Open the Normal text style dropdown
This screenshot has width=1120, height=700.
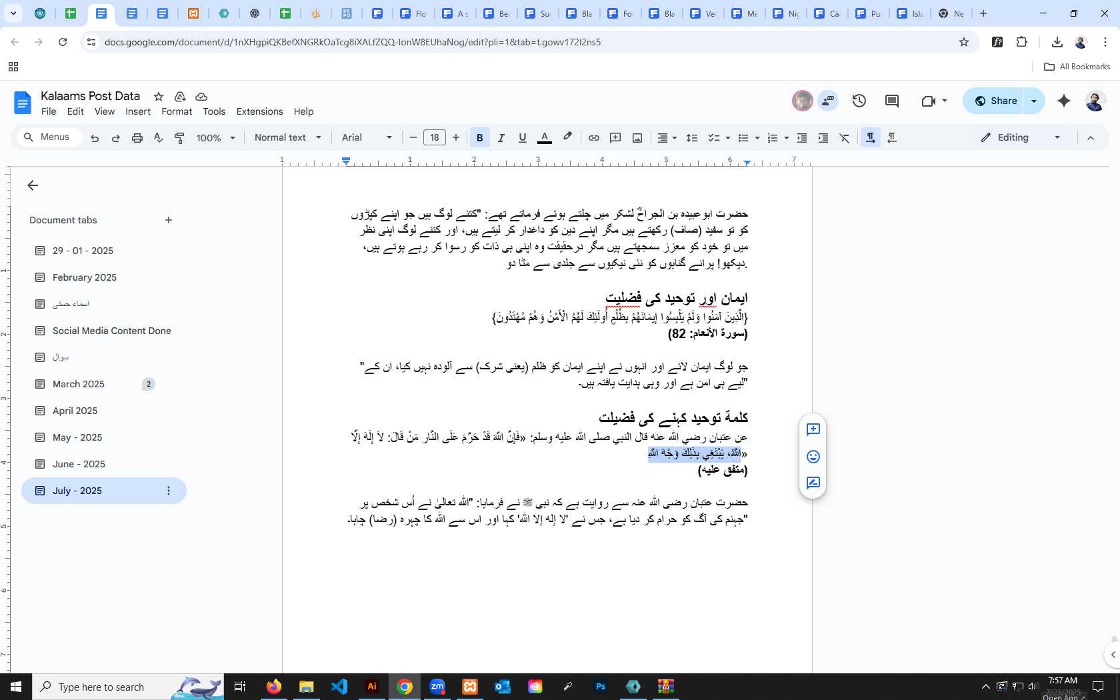pos(288,137)
